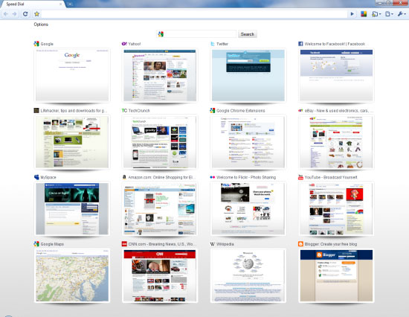Screen dimensions: 409x317
Task: Open the extension dropdown next to the colored icon
Action: click(376, 14)
